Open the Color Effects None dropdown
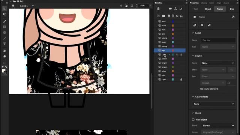The image size is (240, 135). click(214, 104)
